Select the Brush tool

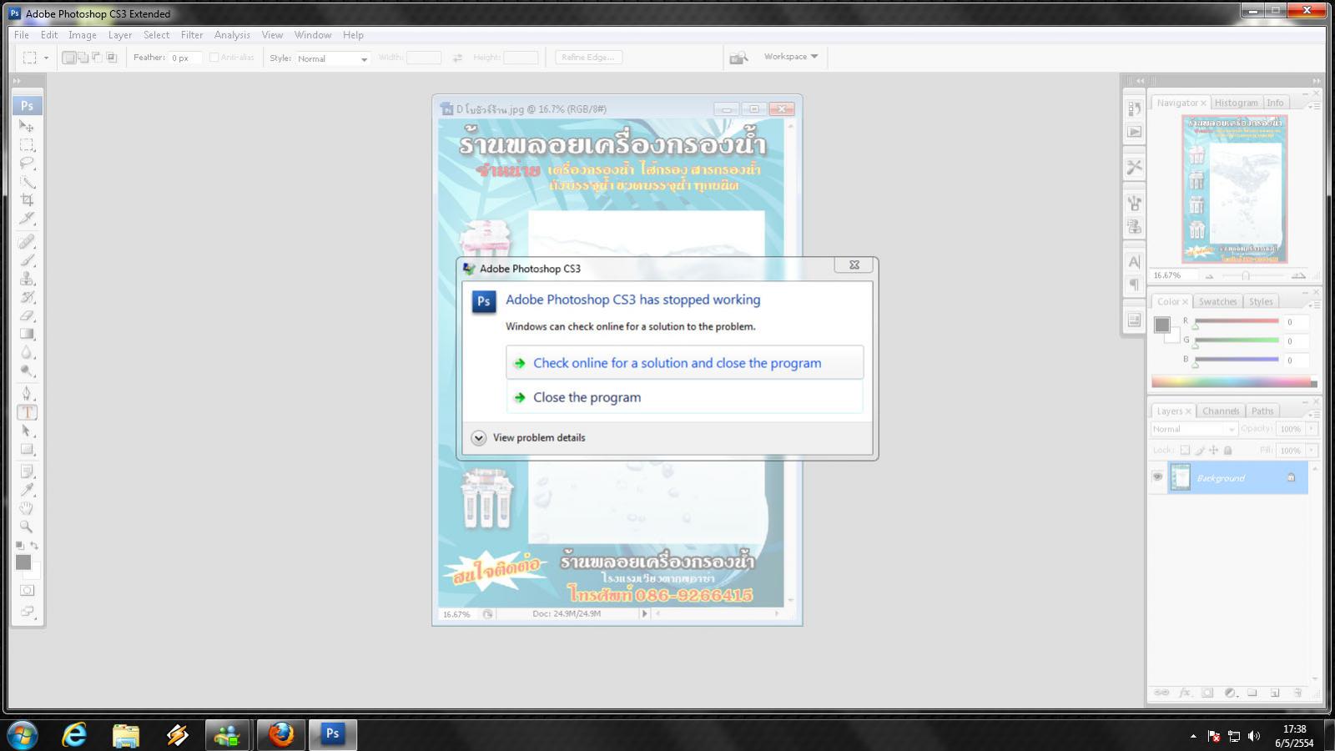(x=27, y=260)
